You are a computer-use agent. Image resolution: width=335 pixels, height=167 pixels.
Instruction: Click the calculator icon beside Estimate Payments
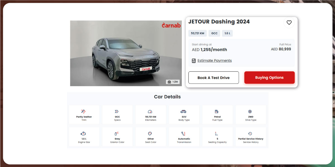coord(194,61)
